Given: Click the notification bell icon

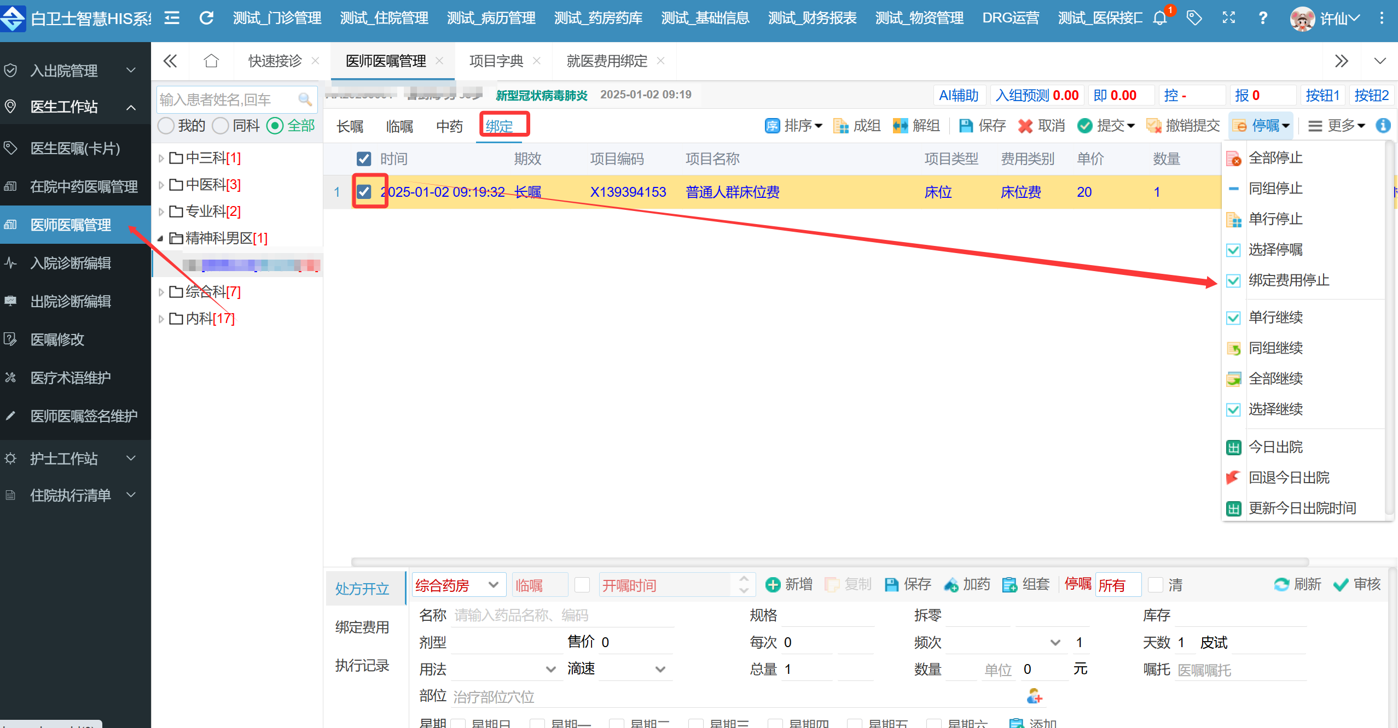Looking at the screenshot, I should [x=1159, y=19].
